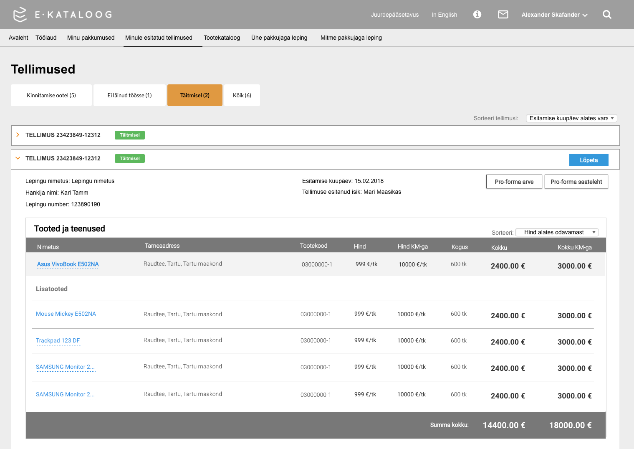The image size is (634, 449).
Task: Show all orders via 'Kõik (6)' tab
Action: (x=242, y=95)
